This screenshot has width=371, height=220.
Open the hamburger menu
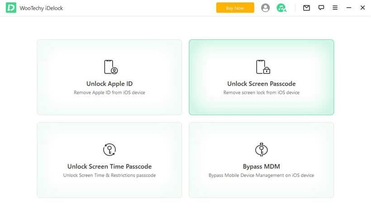pos(335,8)
